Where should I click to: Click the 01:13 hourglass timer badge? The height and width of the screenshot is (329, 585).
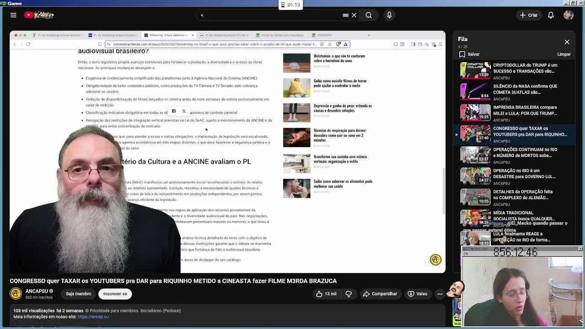coord(291,5)
